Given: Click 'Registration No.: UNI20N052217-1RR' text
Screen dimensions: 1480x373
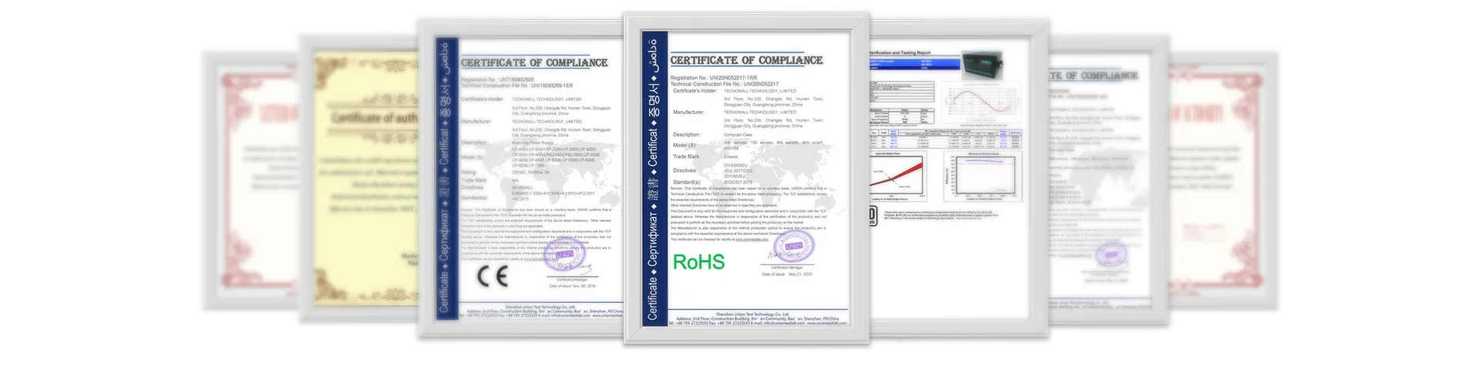Looking at the screenshot, I should (x=714, y=78).
